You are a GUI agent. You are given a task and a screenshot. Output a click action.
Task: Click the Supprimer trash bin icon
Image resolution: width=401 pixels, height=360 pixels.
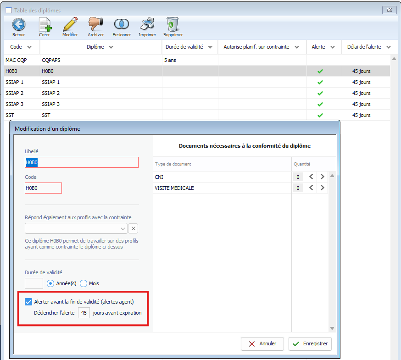point(173,25)
